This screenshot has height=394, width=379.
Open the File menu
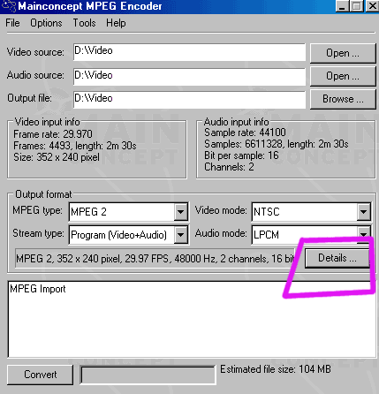point(12,23)
